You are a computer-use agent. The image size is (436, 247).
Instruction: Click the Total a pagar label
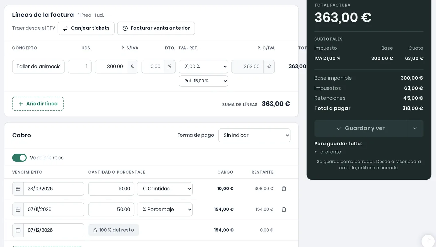point(332,108)
